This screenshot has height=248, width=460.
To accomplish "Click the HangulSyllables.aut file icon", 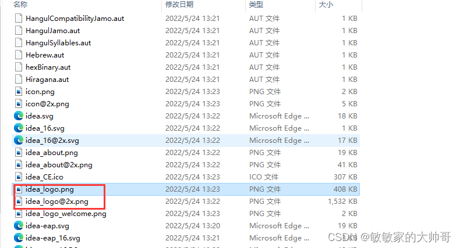I will (19, 43).
